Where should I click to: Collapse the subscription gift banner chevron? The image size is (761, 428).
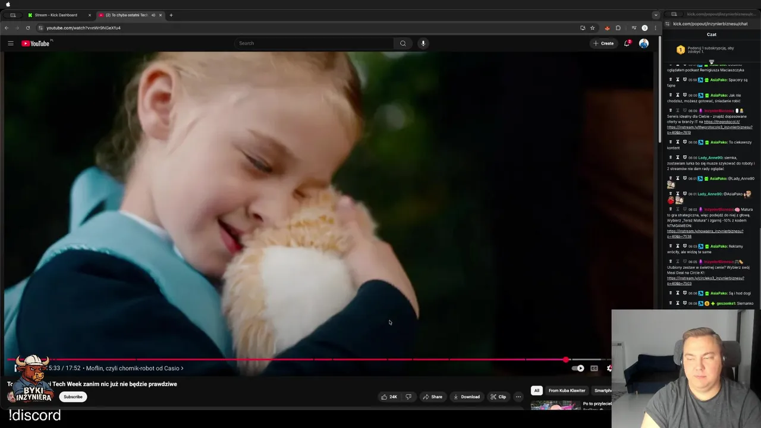712,62
